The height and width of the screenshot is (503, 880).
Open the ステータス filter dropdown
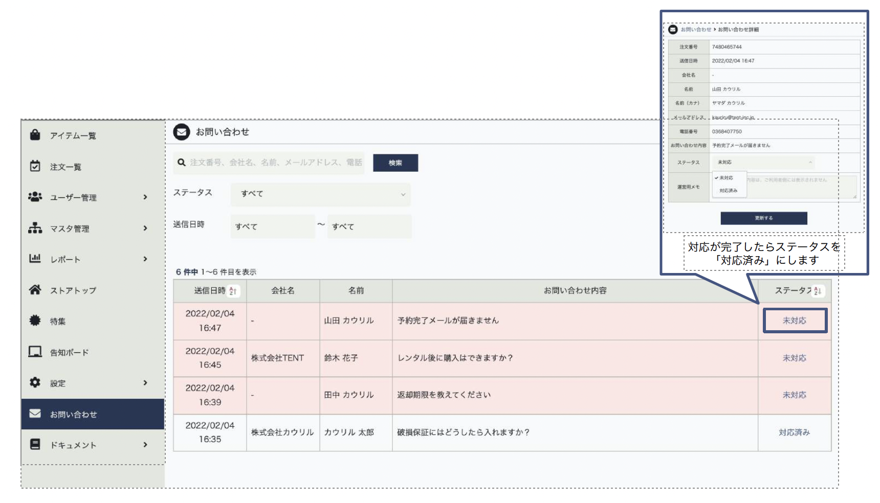[321, 194]
